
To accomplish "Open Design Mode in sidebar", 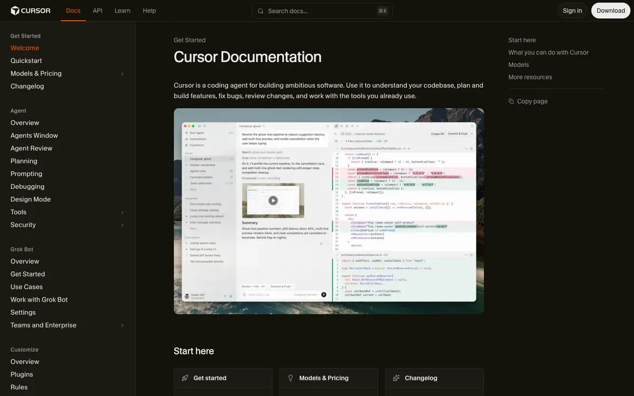I will click(x=31, y=199).
